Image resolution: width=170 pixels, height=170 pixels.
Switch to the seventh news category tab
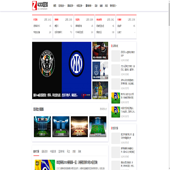pos(79,152)
